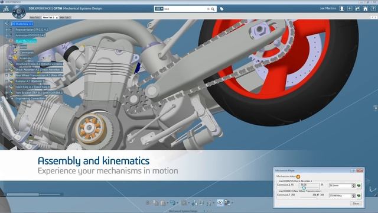Click green icon right of Command.1 field
This screenshot has height=213, width=378.
[359, 186]
